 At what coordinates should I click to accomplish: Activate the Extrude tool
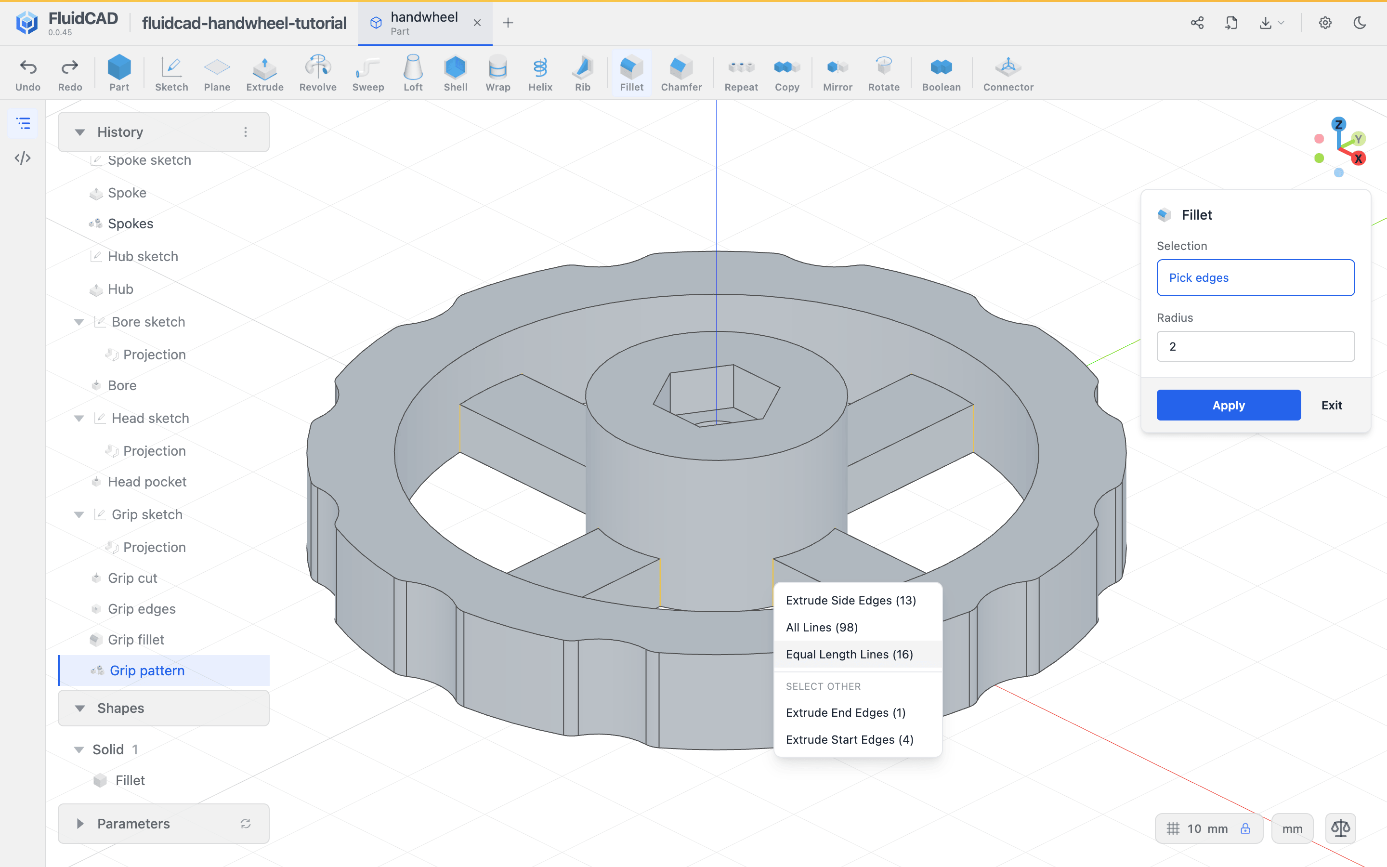(x=265, y=73)
